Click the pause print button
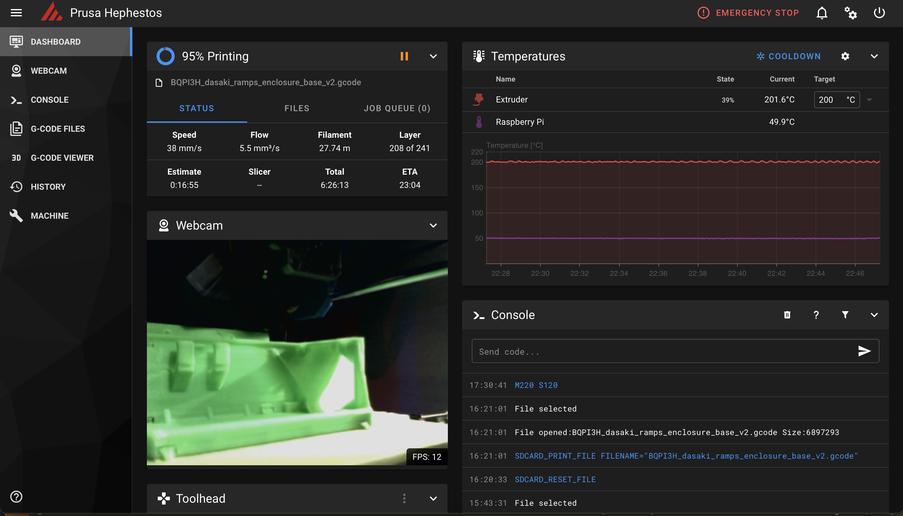The height and width of the screenshot is (516, 903). 404,56
